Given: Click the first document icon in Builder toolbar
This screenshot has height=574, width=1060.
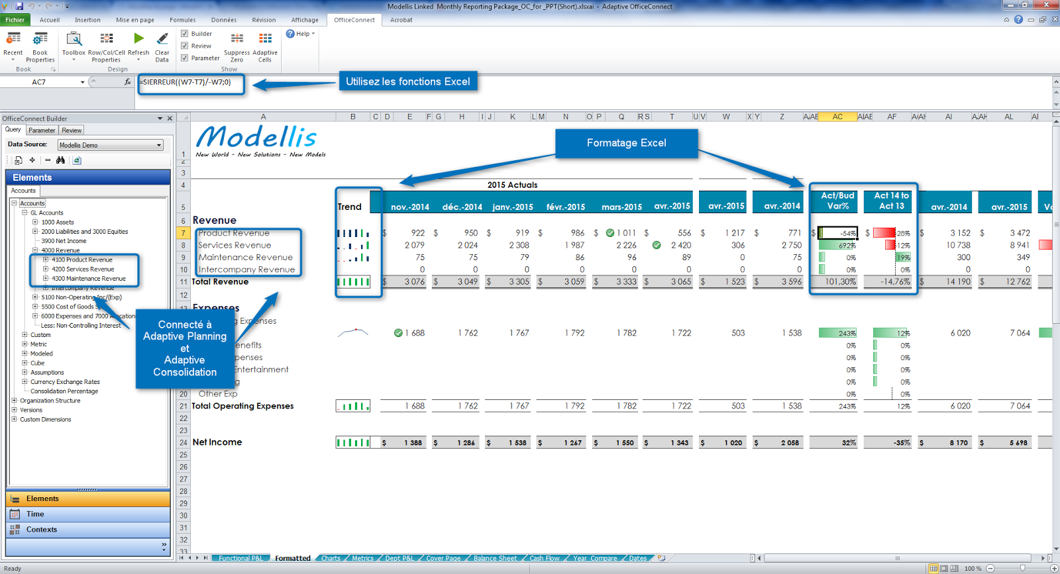Looking at the screenshot, I should click(x=18, y=160).
